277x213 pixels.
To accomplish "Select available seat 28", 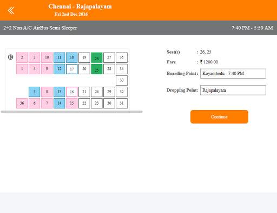I will point(109,69).
